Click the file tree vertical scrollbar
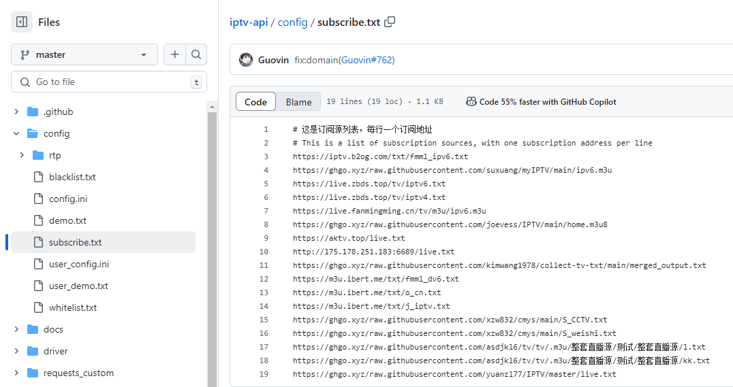 pos(212,245)
